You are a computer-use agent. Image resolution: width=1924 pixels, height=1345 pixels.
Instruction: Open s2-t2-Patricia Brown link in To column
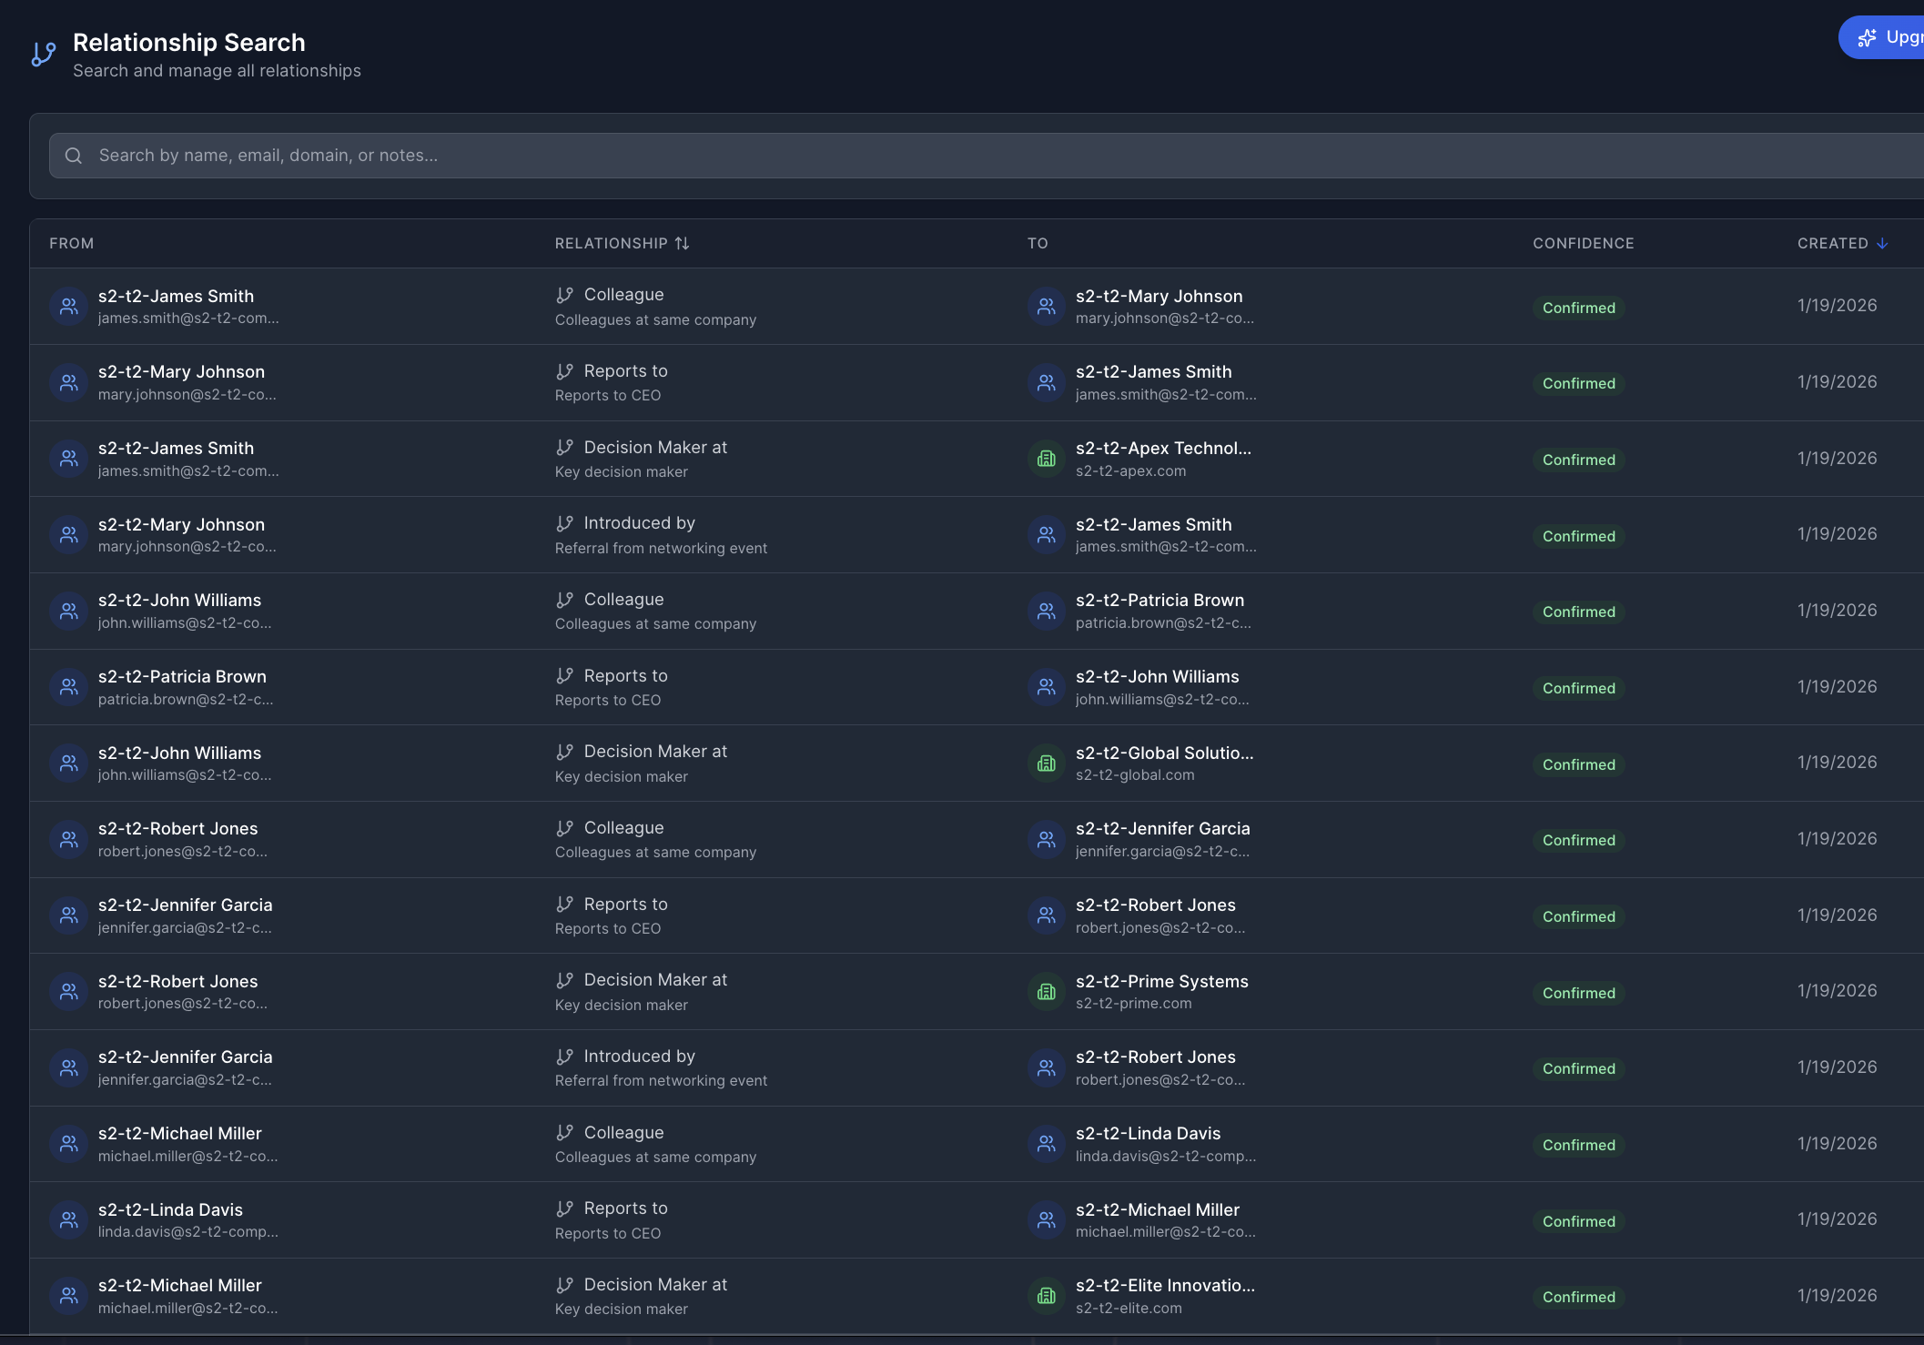point(1159,601)
